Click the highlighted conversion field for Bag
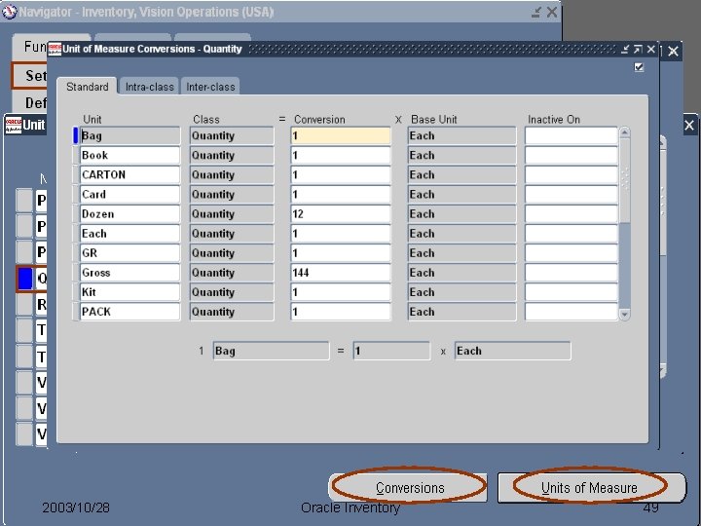701x526 pixels. pyautogui.click(x=341, y=136)
